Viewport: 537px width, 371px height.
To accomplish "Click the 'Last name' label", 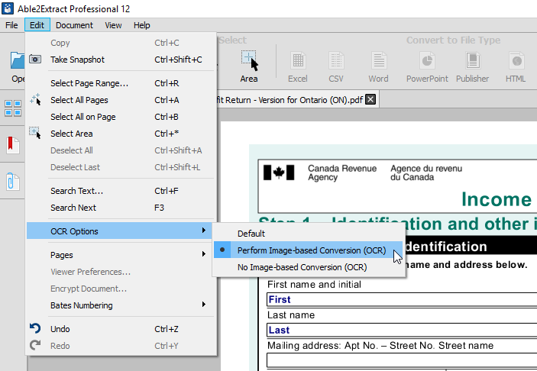I will [x=291, y=315].
